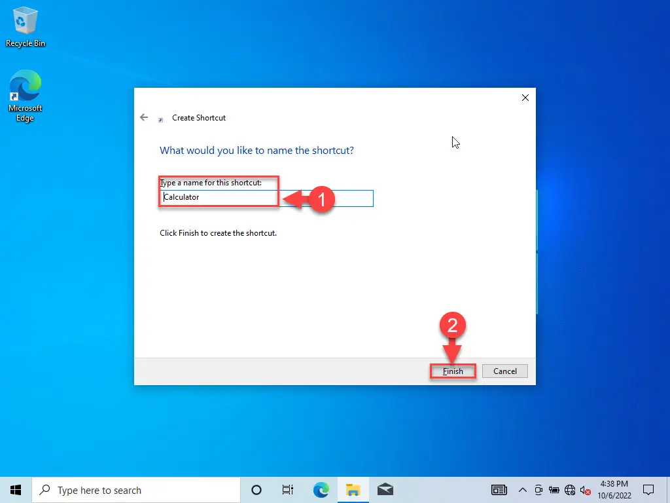Open network status tray icon
Image resolution: width=670 pixels, height=503 pixels.
pyautogui.click(x=570, y=490)
